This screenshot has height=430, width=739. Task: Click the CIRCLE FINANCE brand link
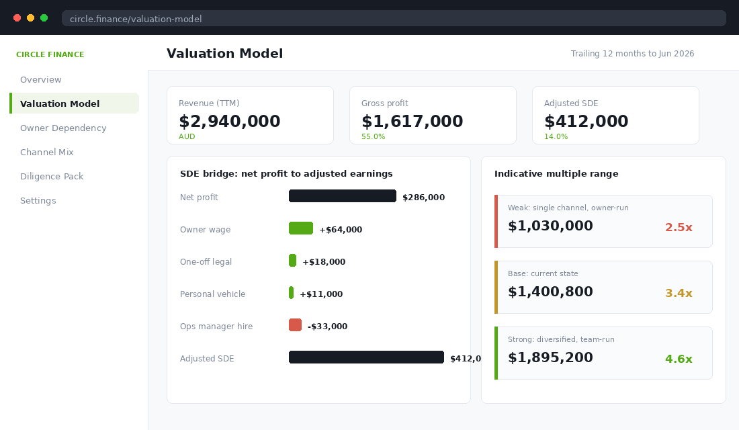pos(50,54)
